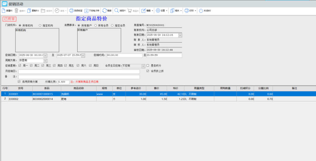This screenshot has height=161, width=316.
Task: Click the 售价 cell 45.00
Action: pos(157,94)
